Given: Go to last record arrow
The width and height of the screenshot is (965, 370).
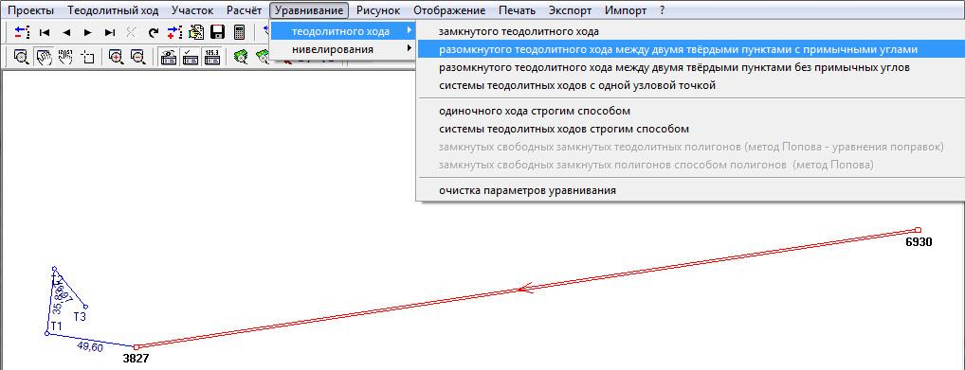Looking at the screenshot, I should 110,32.
